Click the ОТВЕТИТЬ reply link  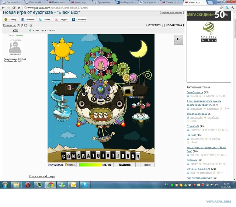point(154,25)
